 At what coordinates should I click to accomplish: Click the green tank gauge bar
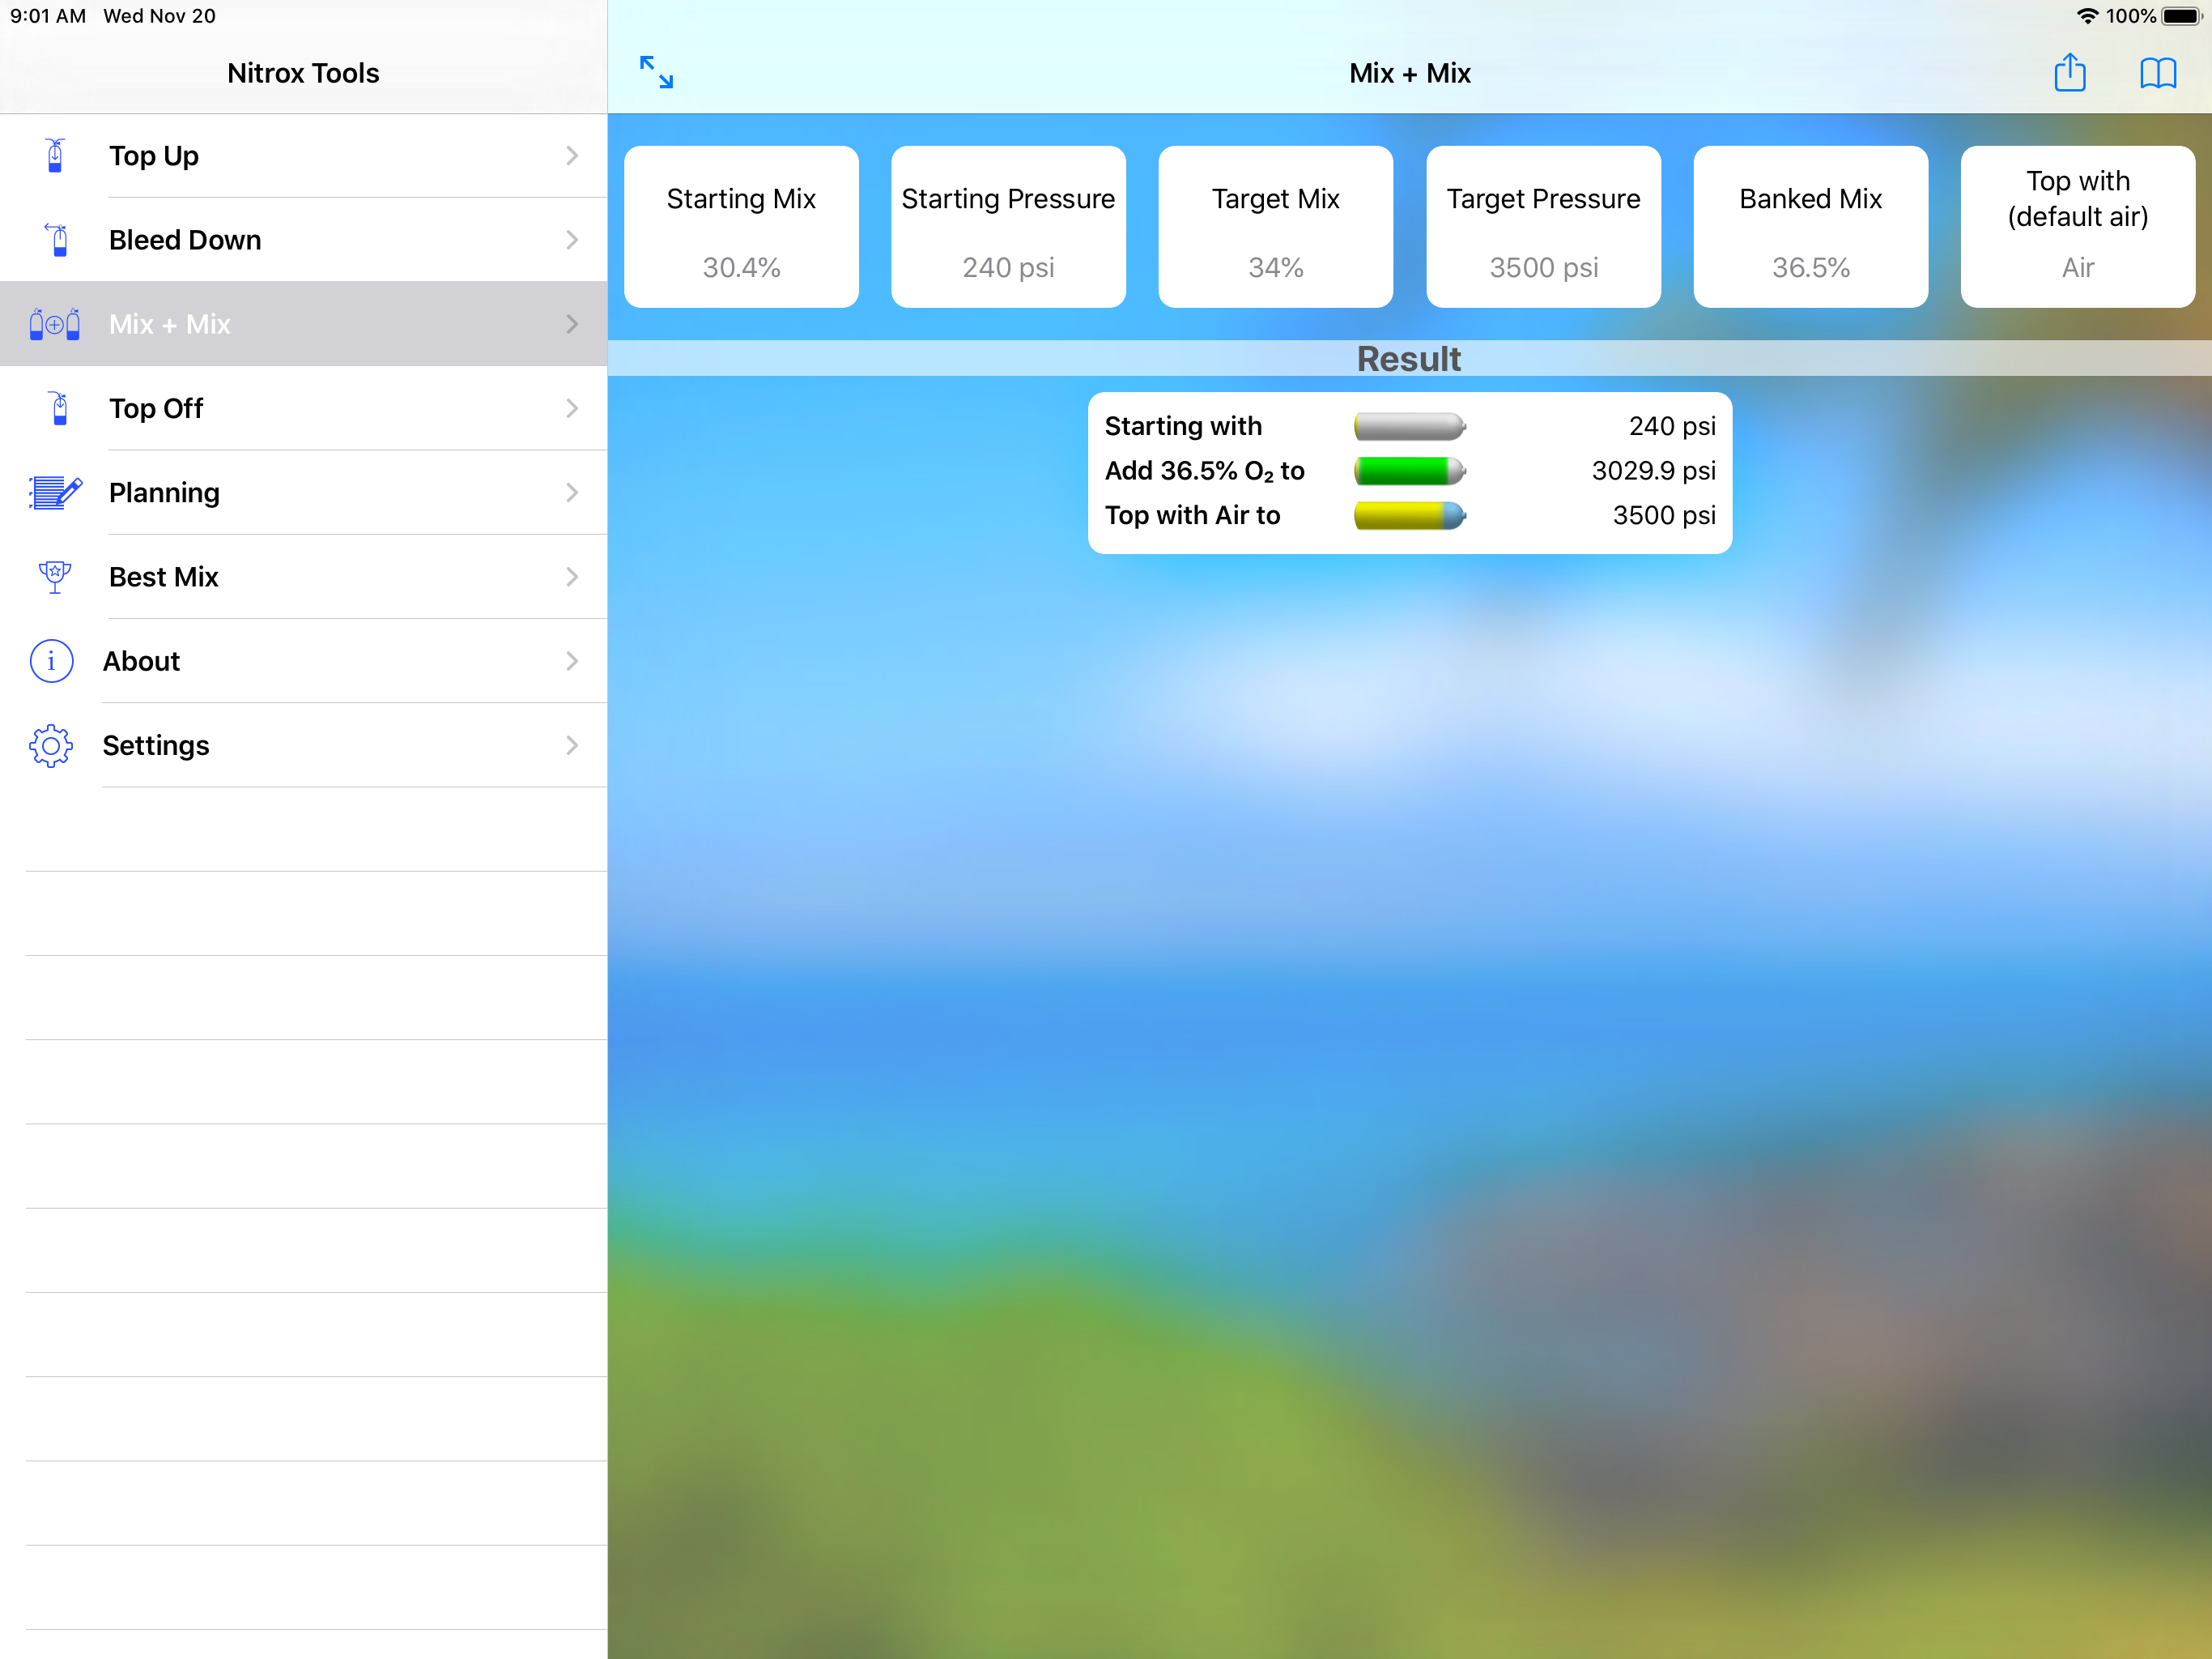(1409, 471)
